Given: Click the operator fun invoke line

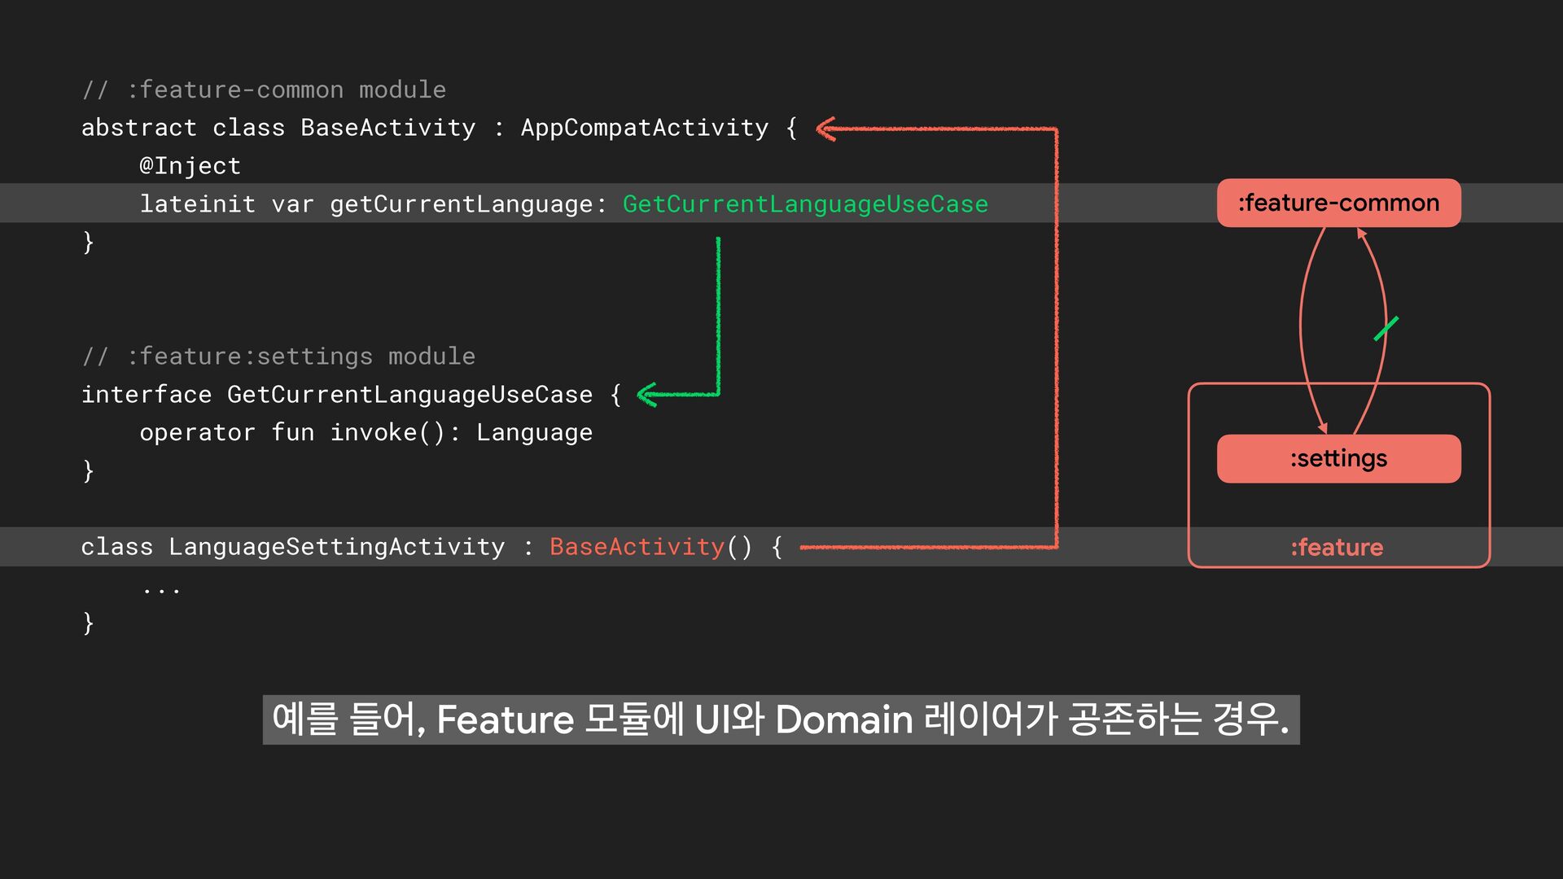Looking at the screenshot, I should coord(366,432).
